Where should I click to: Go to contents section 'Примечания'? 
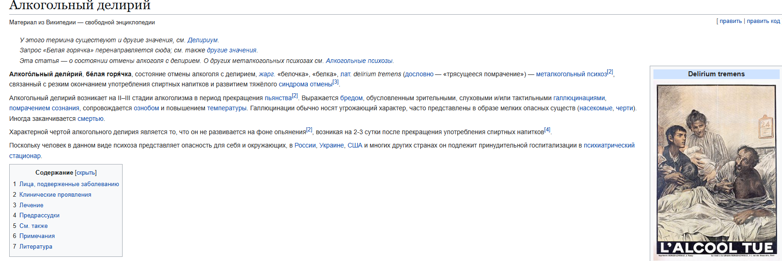point(37,236)
